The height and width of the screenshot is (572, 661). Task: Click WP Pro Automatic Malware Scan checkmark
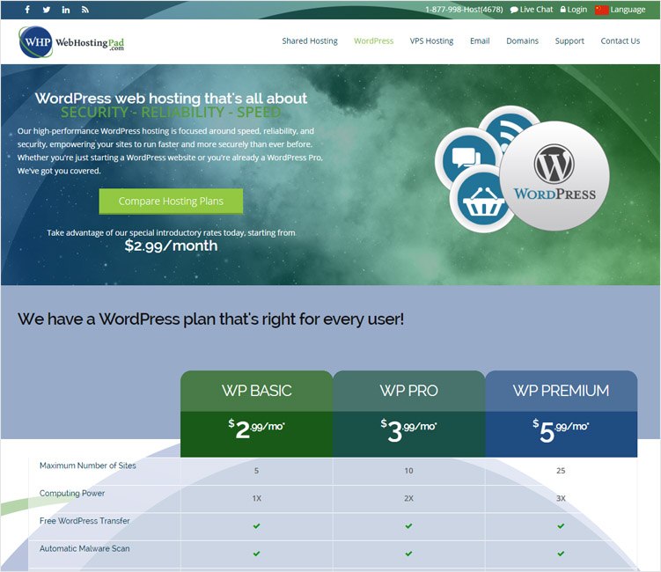[x=409, y=554]
